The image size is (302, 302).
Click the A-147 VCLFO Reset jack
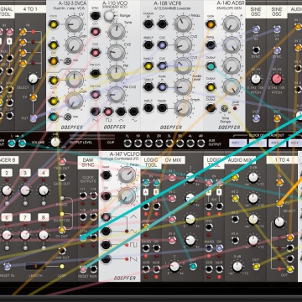[106, 175]
